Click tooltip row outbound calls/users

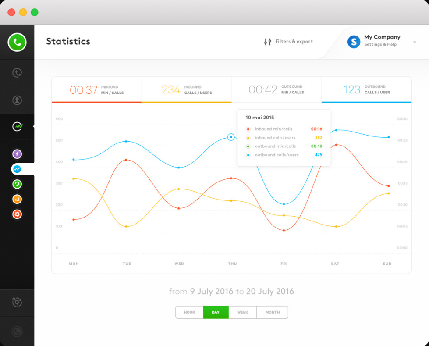(x=284, y=155)
